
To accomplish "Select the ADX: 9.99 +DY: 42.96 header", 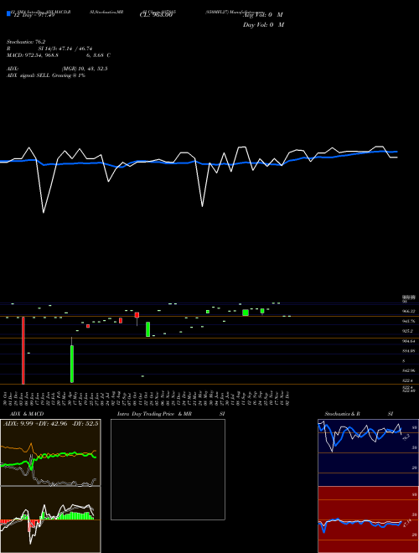I will click(50, 423).
